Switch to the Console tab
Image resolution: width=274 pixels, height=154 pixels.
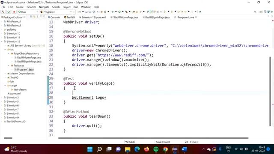[54, 17]
